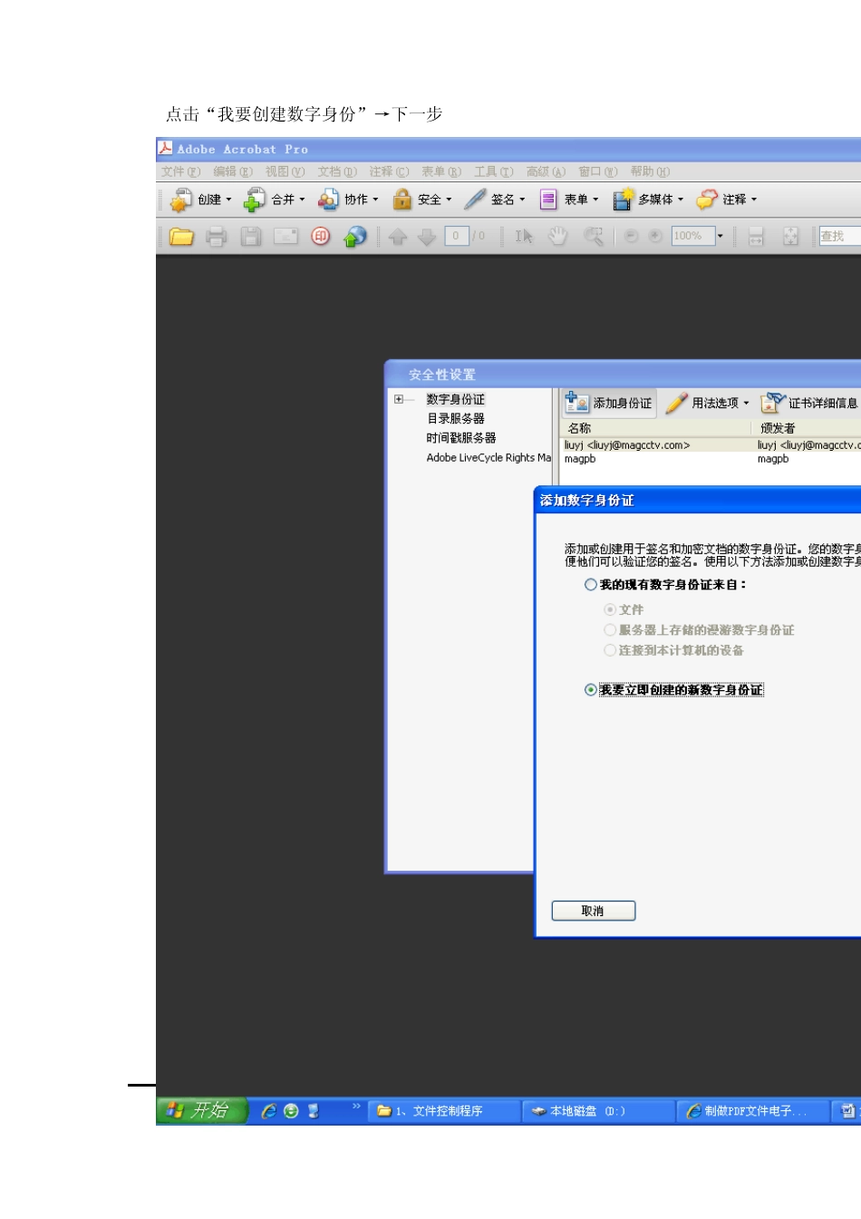Select 目录服务器 in security settings tree
Viewport: 861px width, 1219px height.
456,418
